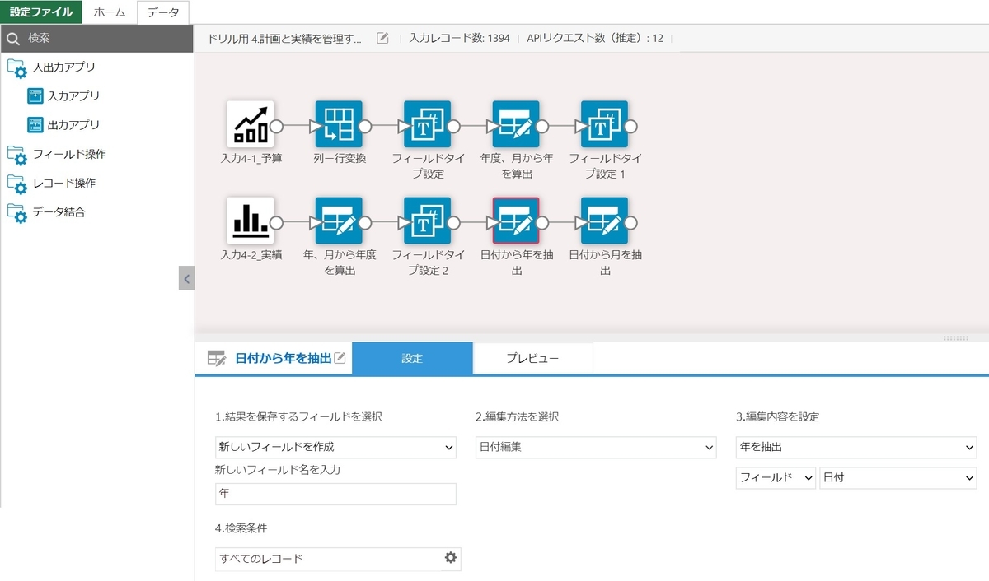Select the 入力4-1_予算 input node icon

(251, 124)
